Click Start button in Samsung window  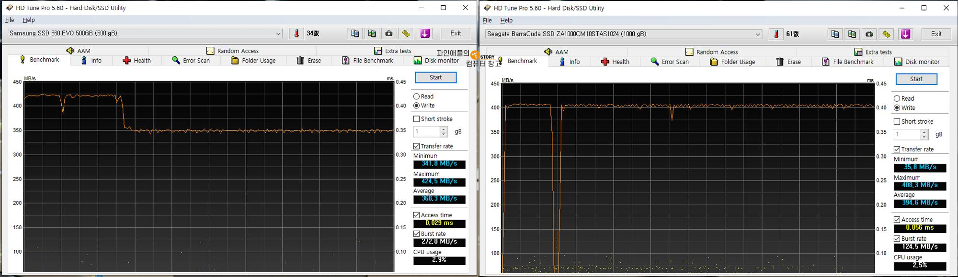point(436,77)
